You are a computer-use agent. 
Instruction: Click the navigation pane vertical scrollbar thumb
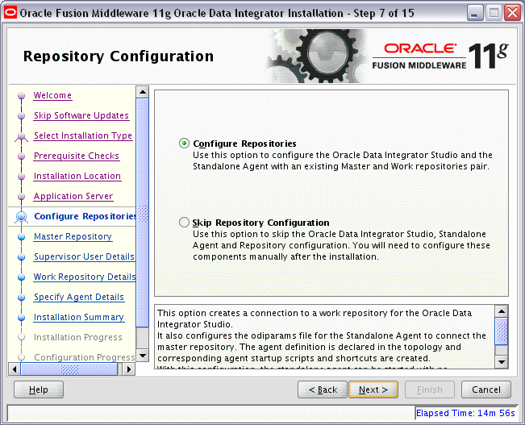[x=143, y=212]
